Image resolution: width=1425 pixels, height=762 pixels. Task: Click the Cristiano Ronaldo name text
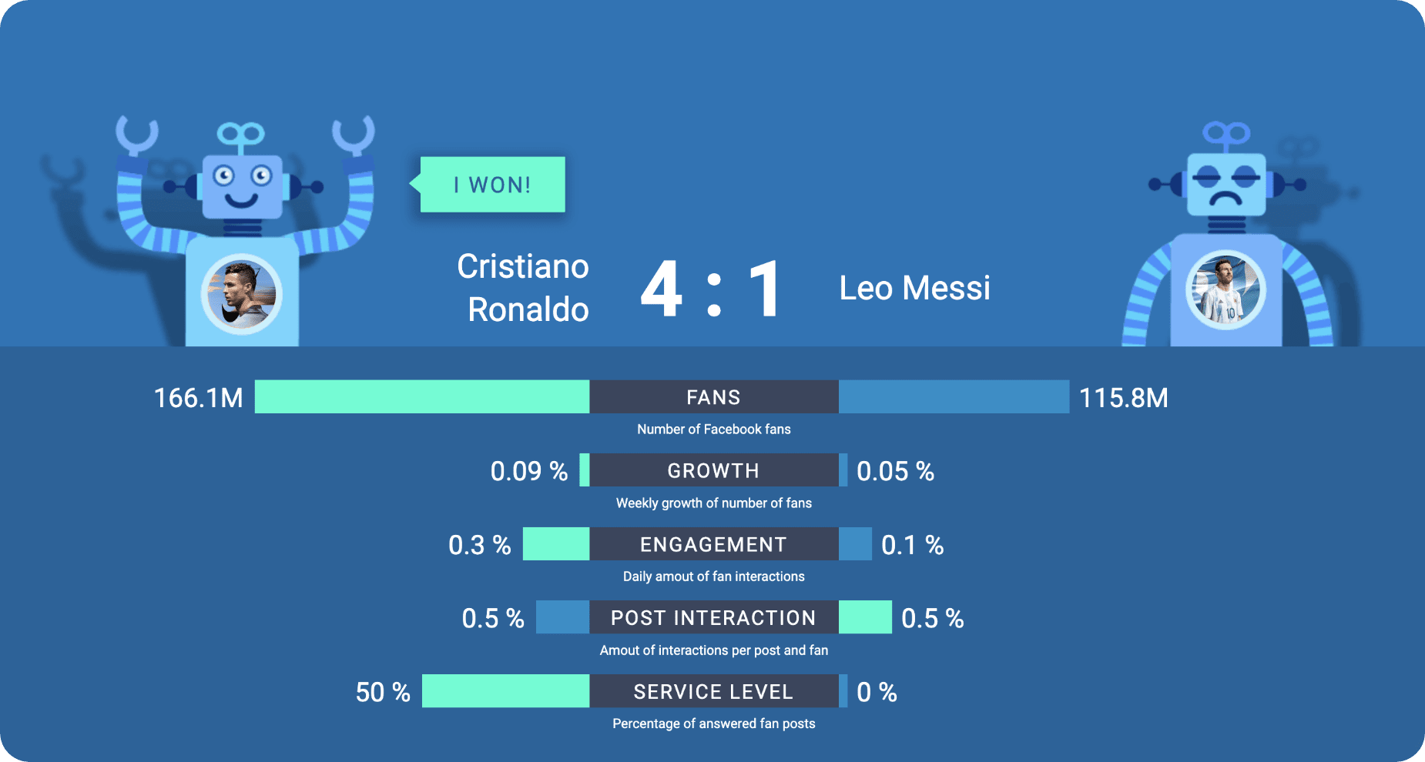[524, 288]
